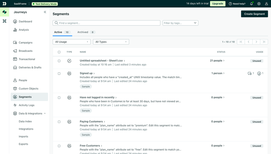Open 0 people status for Free Customers
Viewport: 271px width, 154px height.
[218, 146]
